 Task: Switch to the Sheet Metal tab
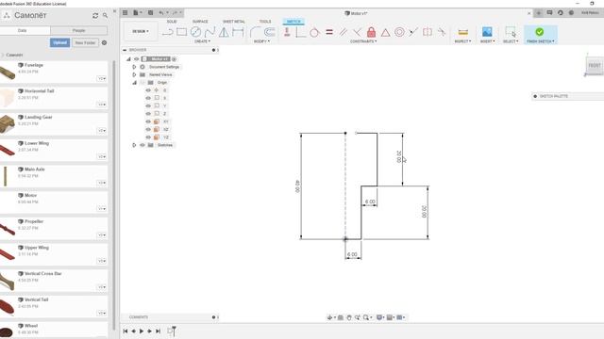pos(233,22)
